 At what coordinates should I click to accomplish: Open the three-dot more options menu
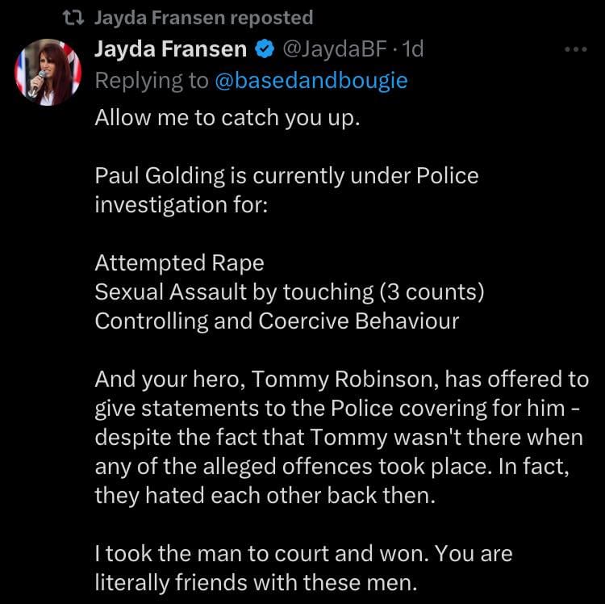[x=575, y=49]
